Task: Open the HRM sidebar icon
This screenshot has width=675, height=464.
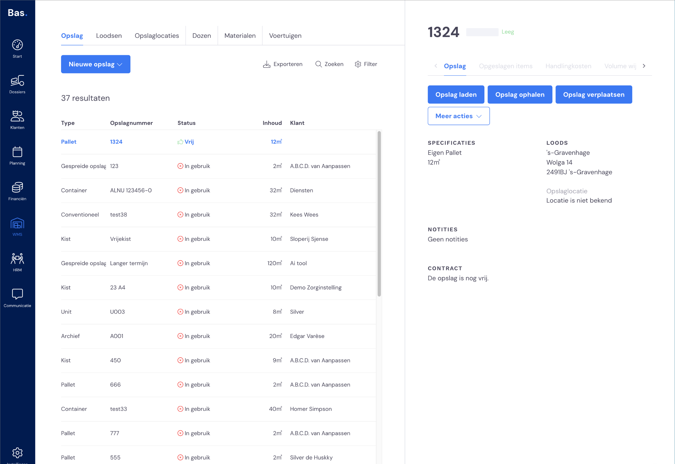Action: point(17,258)
